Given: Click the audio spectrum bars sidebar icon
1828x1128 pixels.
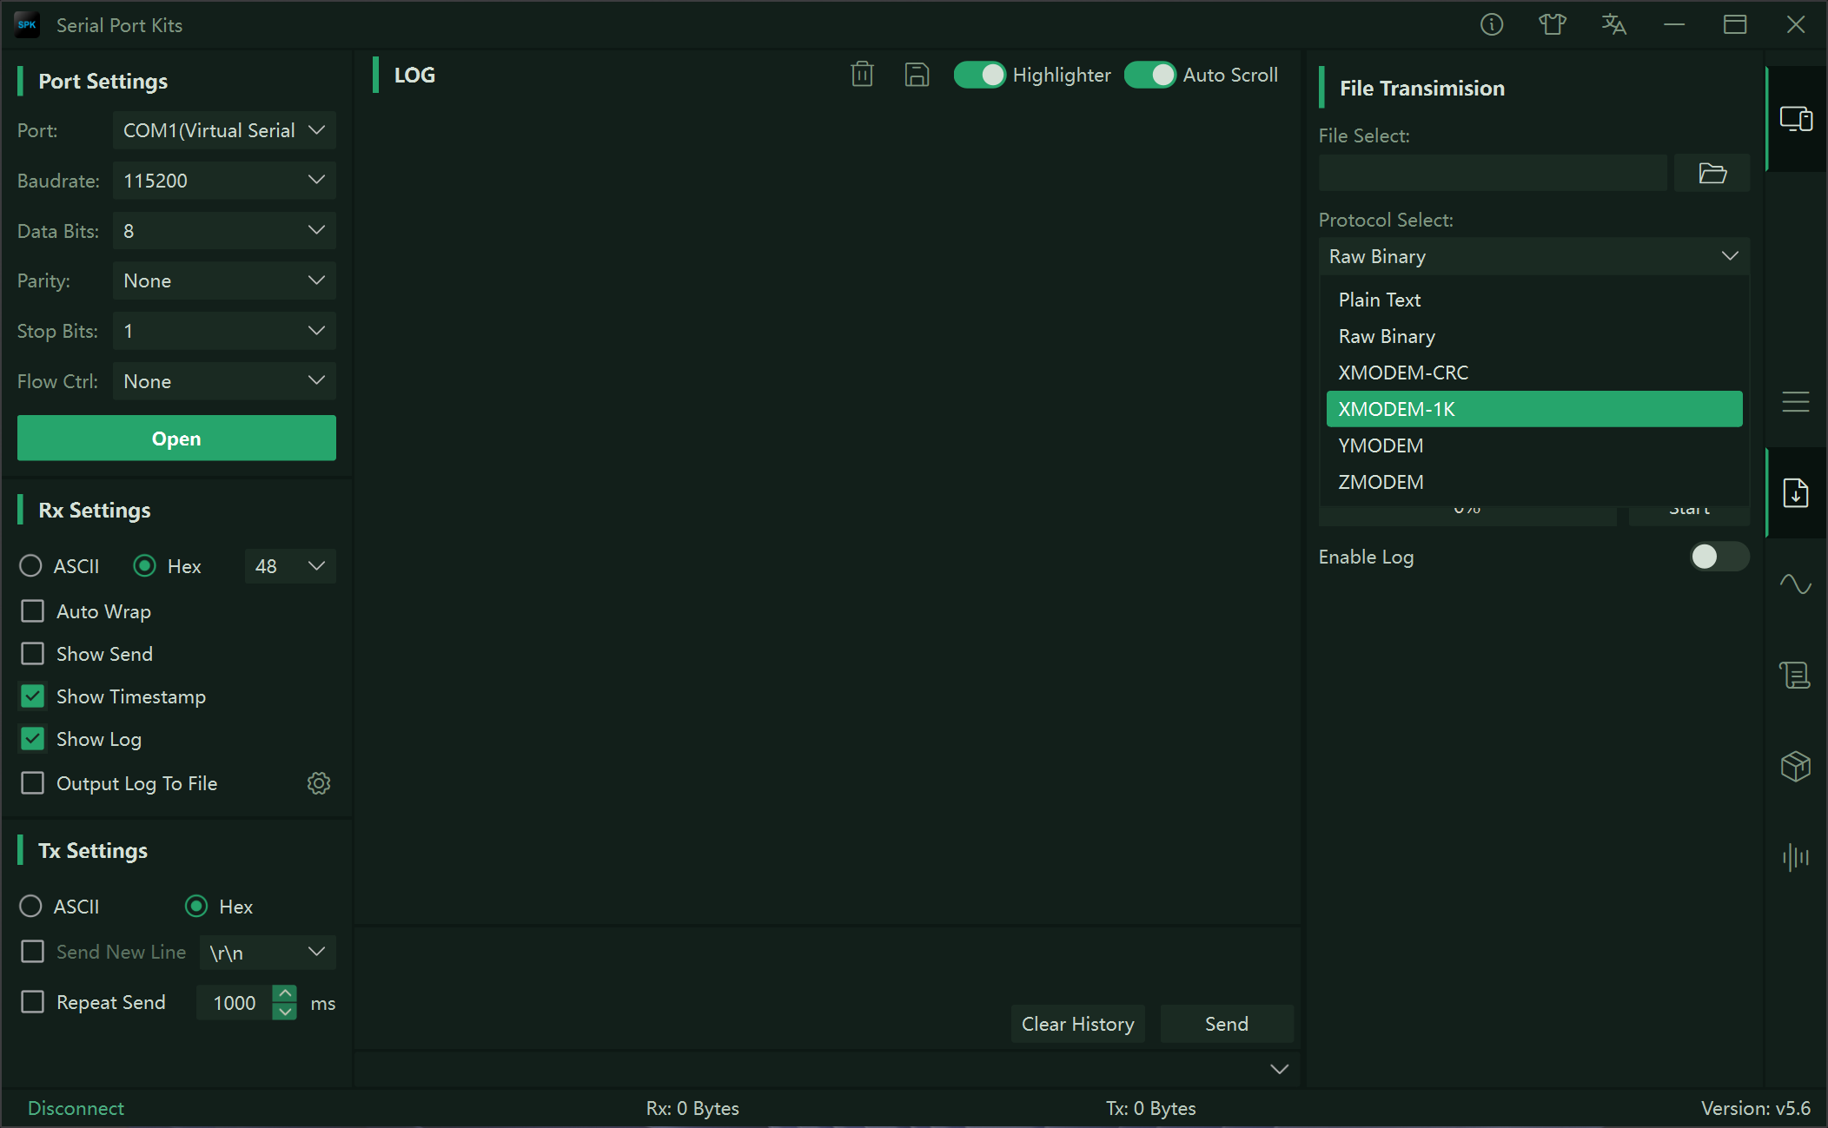Looking at the screenshot, I should [1795, 857].
